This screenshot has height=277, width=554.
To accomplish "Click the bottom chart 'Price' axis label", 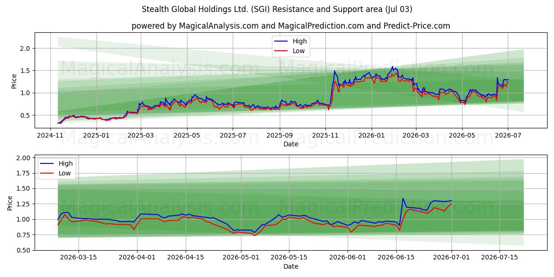I will [x=10, y=203].
